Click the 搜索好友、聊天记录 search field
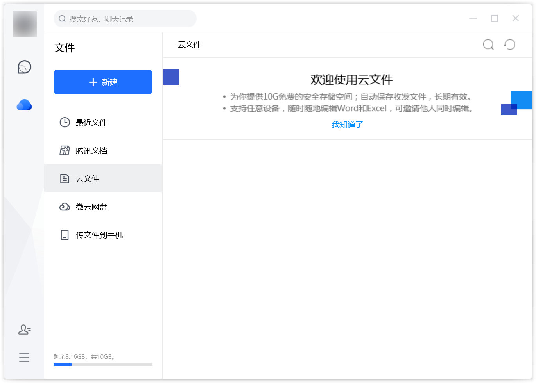Screen dimensions: 536x383 (125, 19)
